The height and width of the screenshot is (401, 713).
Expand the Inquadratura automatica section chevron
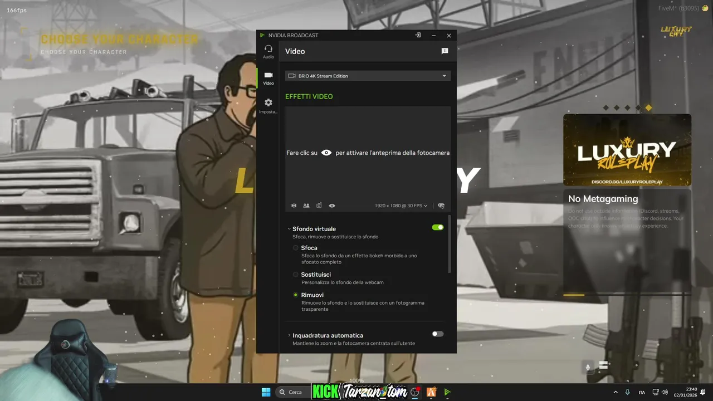289,335
